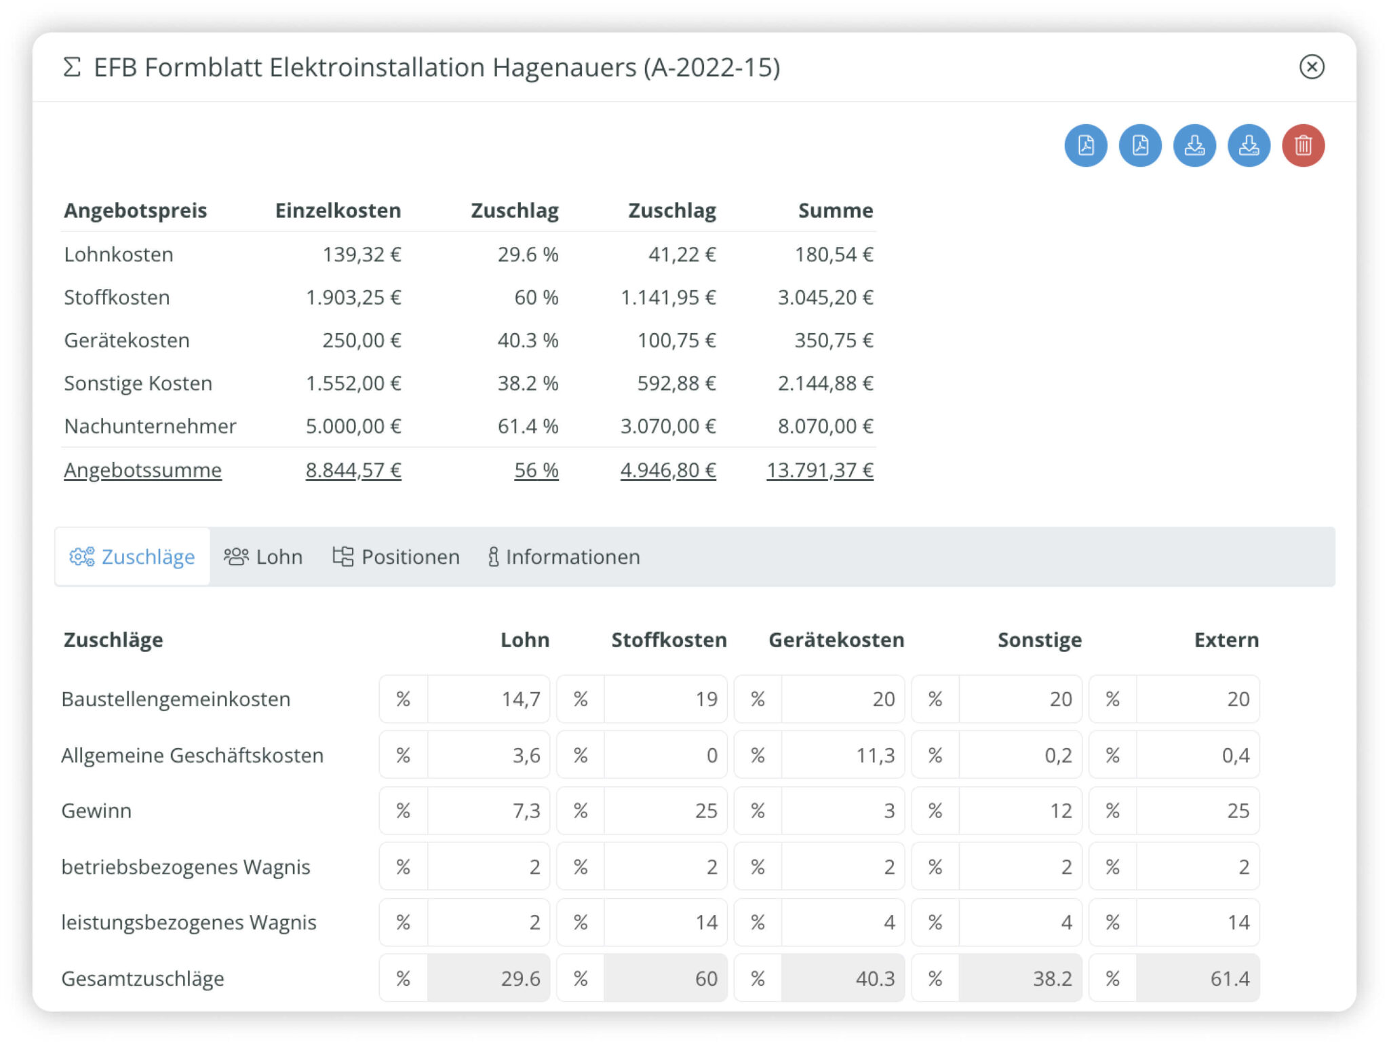Open the Positionen tab

(396, 557)
